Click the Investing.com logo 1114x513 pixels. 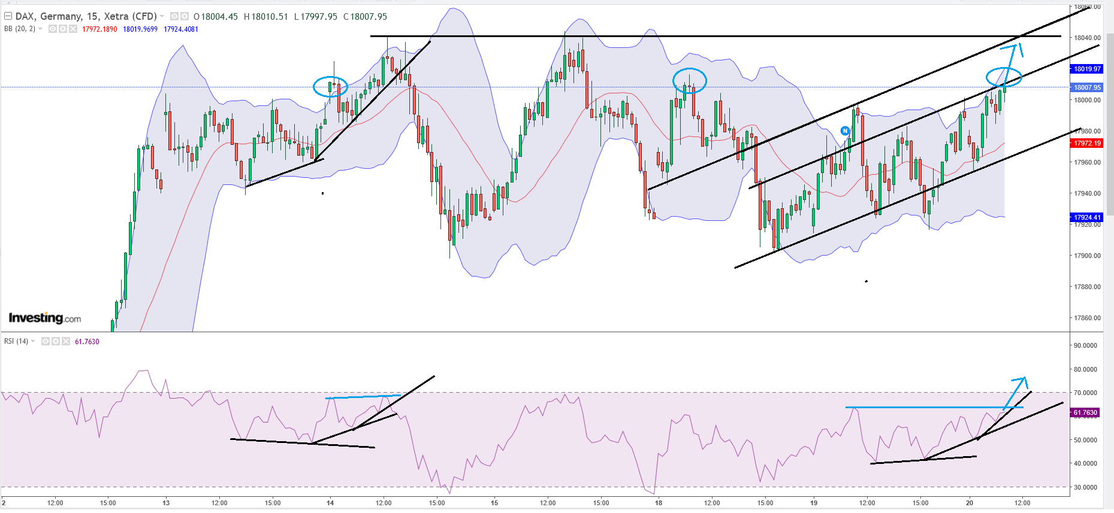click(45, 318)
